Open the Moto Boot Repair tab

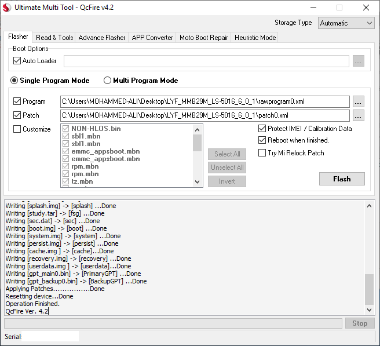coord(203,38)
